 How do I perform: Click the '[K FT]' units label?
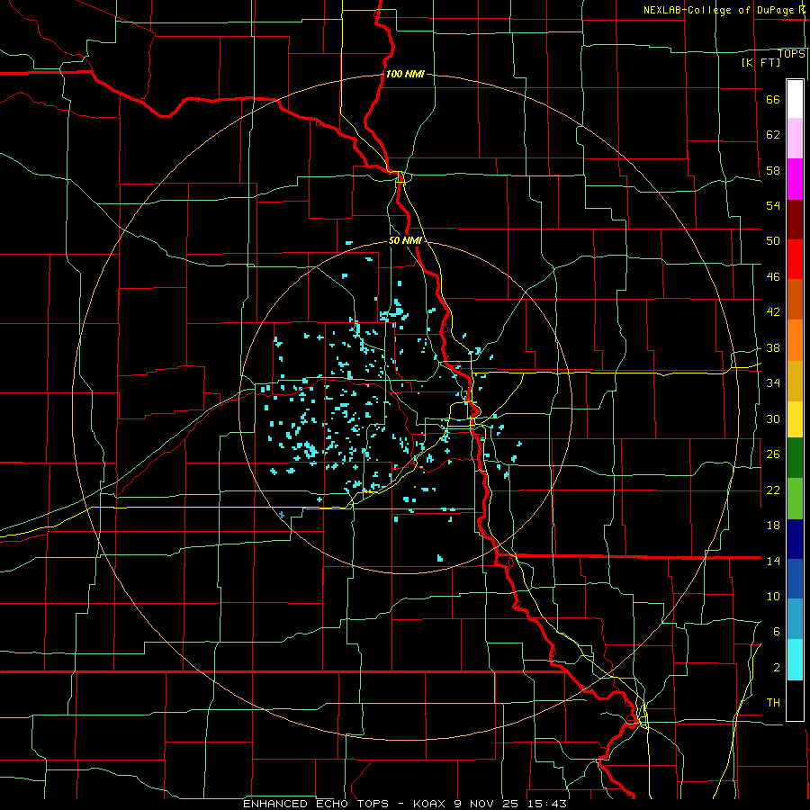[760, 62]
